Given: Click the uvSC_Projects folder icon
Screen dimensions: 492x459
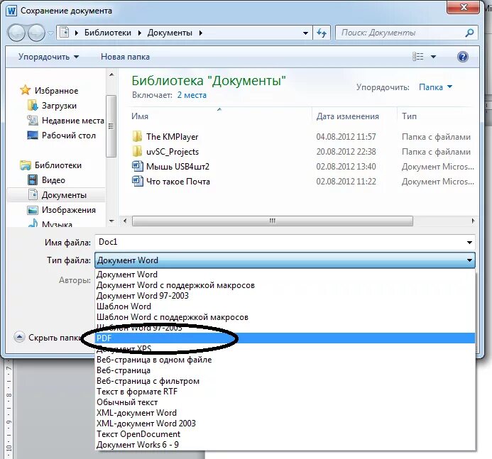Looking at the screenshot, I should click(137, 152).
